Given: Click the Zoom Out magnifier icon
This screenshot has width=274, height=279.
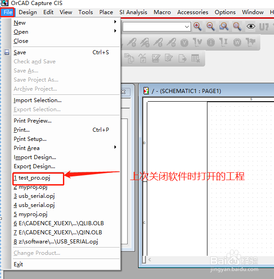Looking at the screenshot, I should click(211, 27).
